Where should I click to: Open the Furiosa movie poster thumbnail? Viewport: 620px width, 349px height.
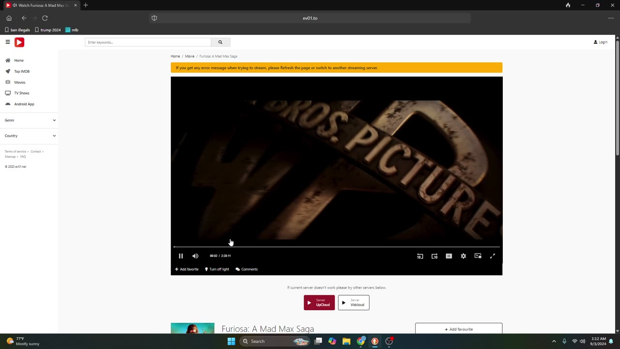pyautogui.click(x=192, y=328)
